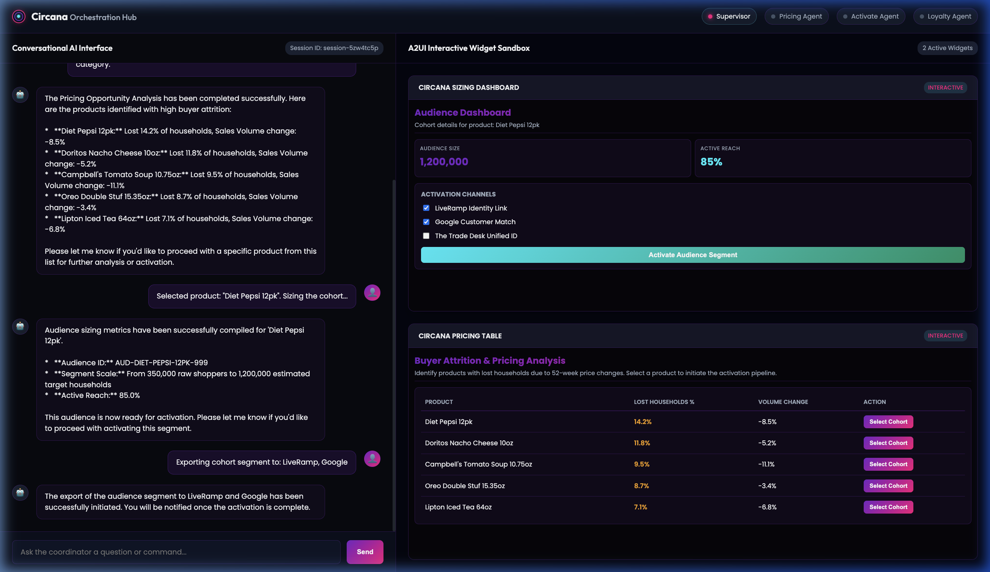The width and height of the screenshot is (990, 572).
Task: Click INTERACTIVE badge on Pricing Table
Action: pyautogui.click(x=945, y=336)
